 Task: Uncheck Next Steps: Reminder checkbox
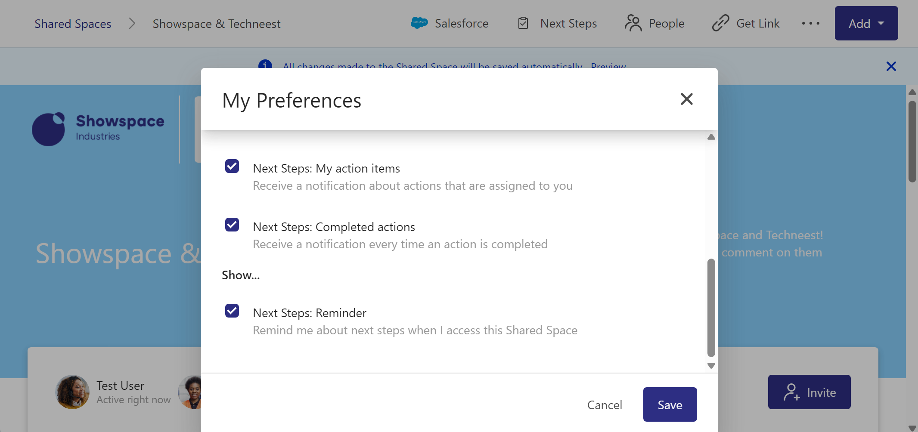click(x=232, y=311)
